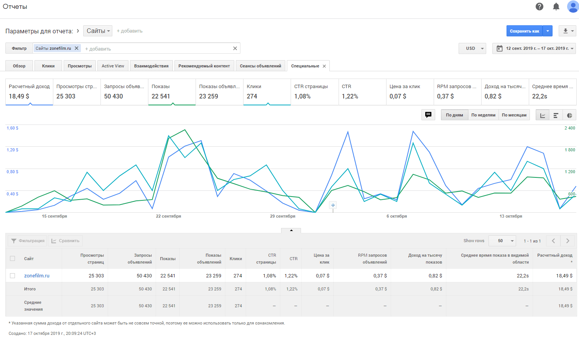Viewport: 579px width, 341px height.
Task: Click the filter add input field
Action: click(153, 49)
